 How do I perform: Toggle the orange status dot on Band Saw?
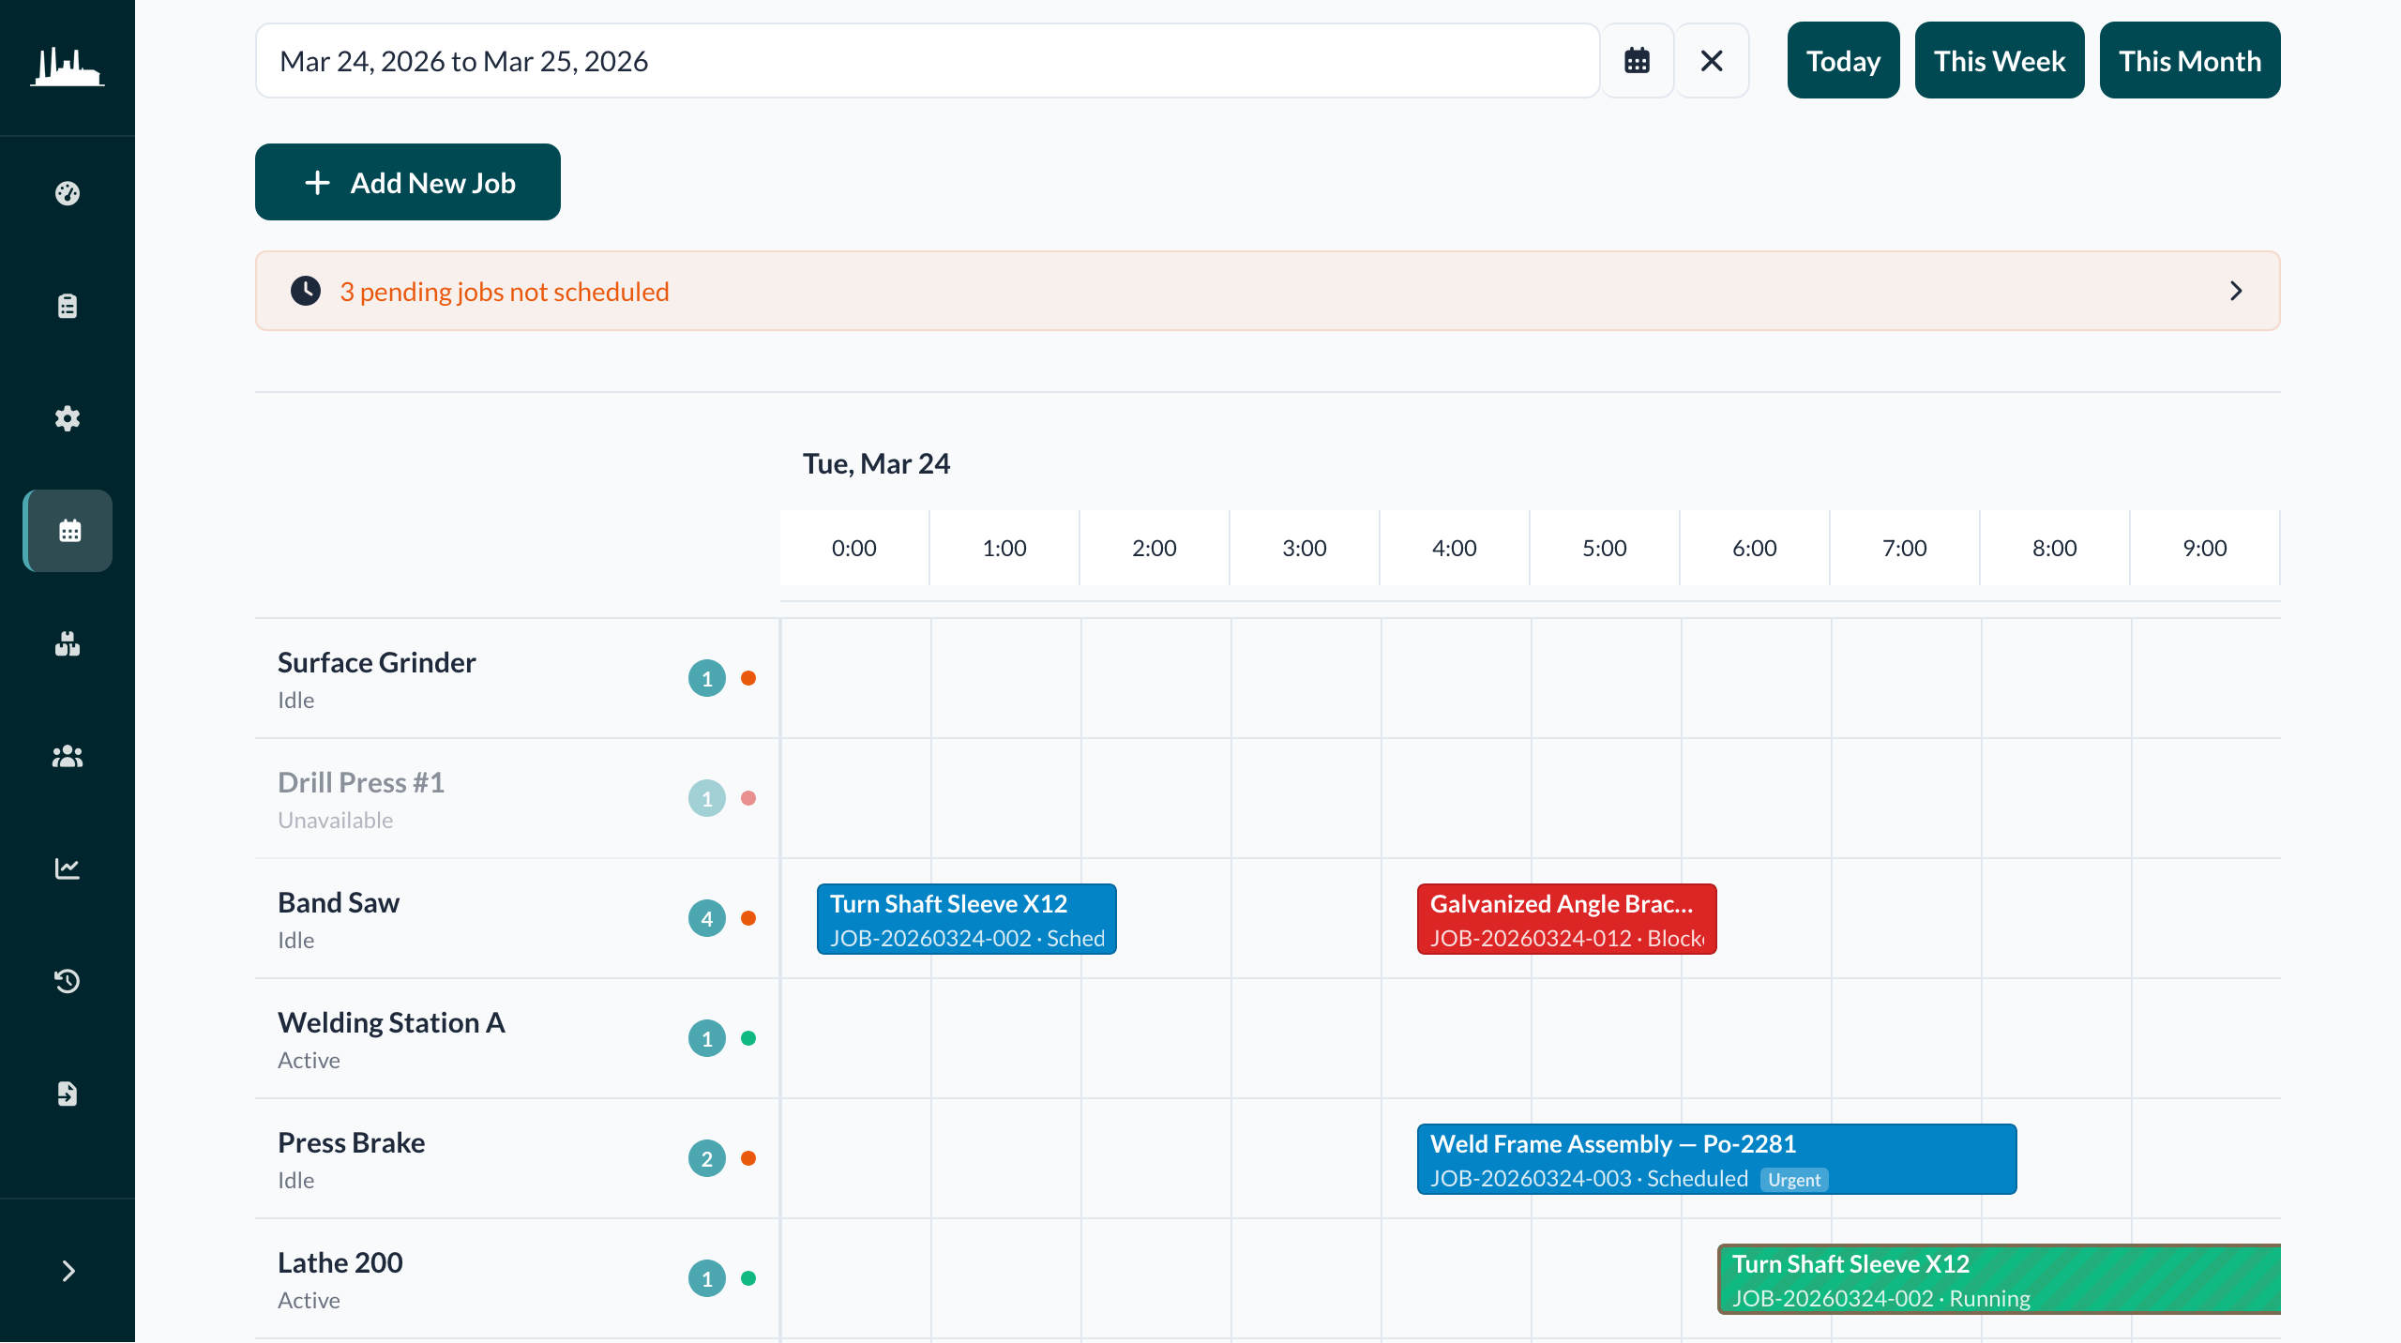(x=749, y=918)
